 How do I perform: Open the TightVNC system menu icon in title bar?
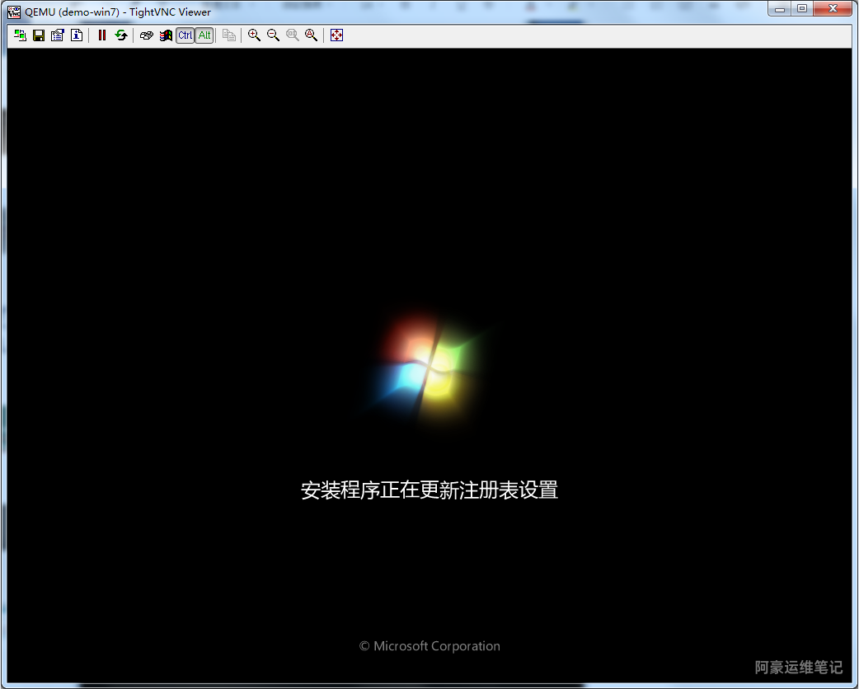[x=14, y=12]
